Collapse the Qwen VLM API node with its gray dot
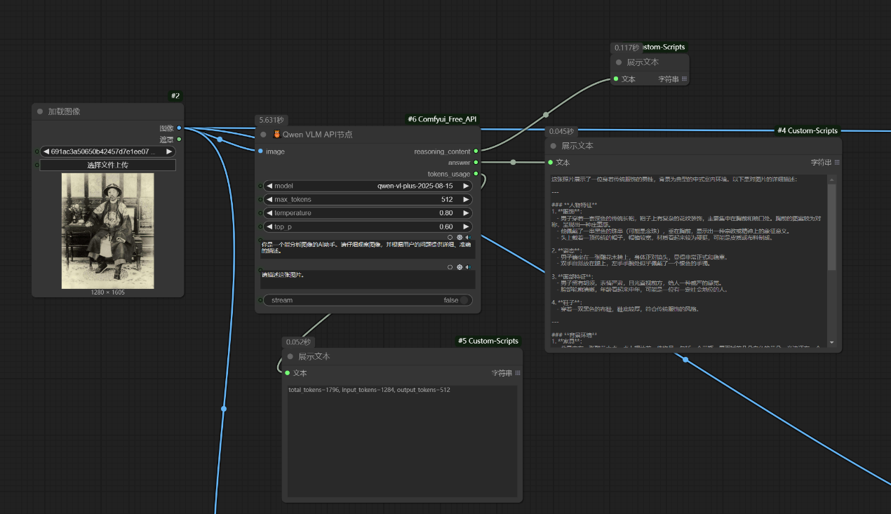Image resolution: width=891 pixels, height=514 pixels. [264, 135]
